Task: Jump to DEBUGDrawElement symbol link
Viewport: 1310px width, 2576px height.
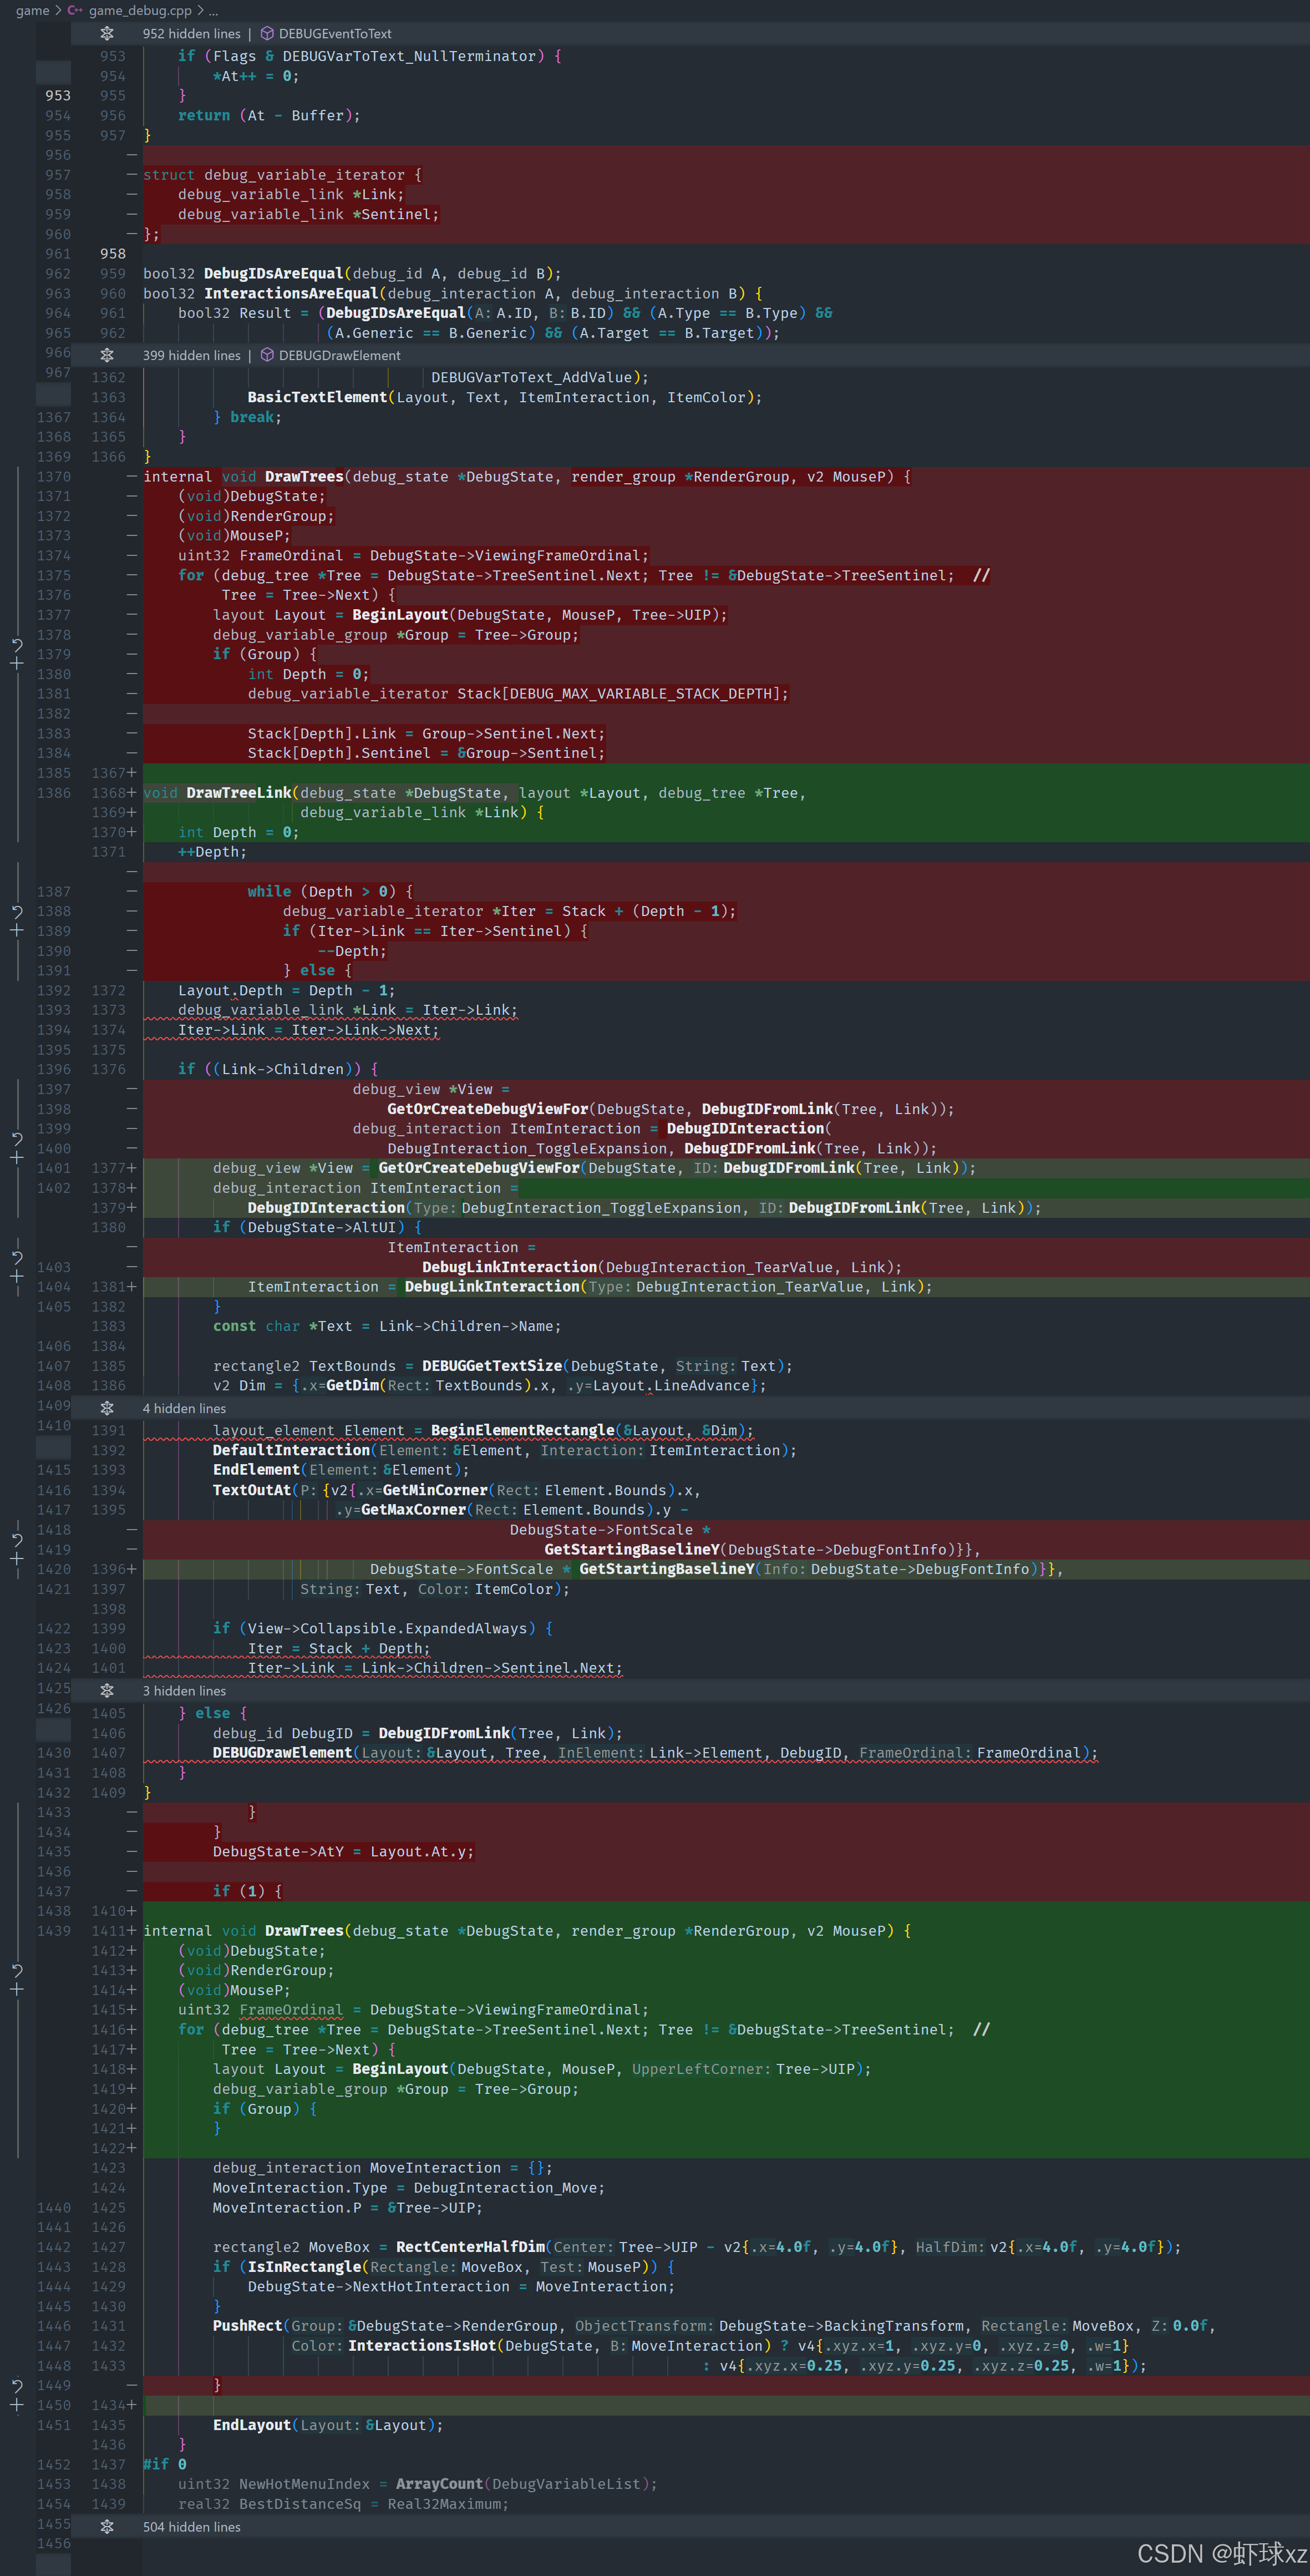Action: click(x=339, y=355)
